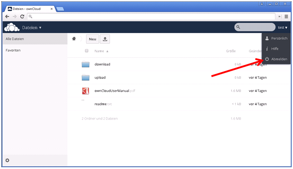Open Favoriten in sidebar

pos(35,50)
